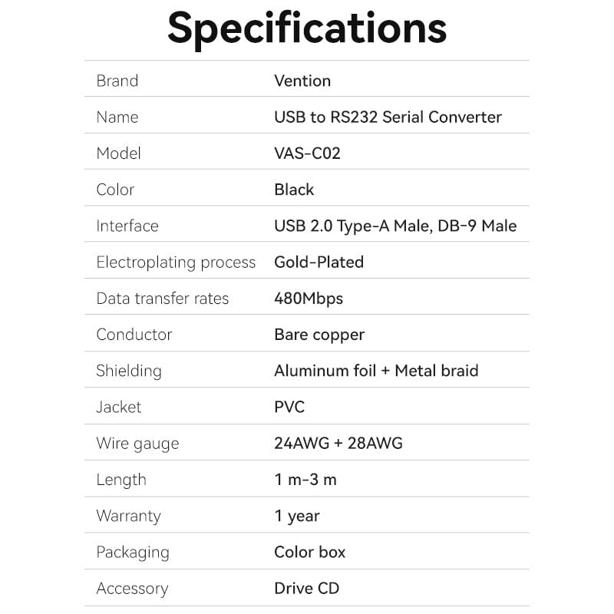Click the USB to RS232 Serial Converter name
Viewport: 614px width, 614px height.
click(388, 117)
